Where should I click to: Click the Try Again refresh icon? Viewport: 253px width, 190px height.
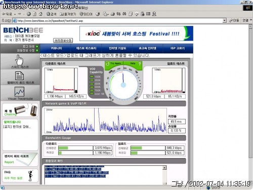(107, 64)
